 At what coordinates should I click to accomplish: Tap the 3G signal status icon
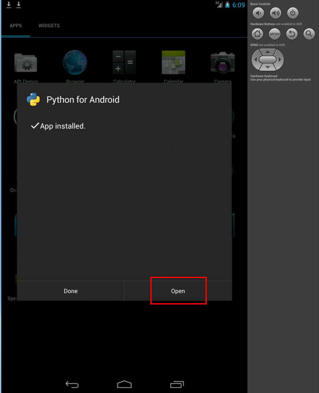(219, 4)
